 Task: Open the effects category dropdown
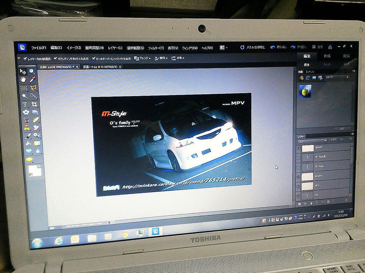[337, 78]
